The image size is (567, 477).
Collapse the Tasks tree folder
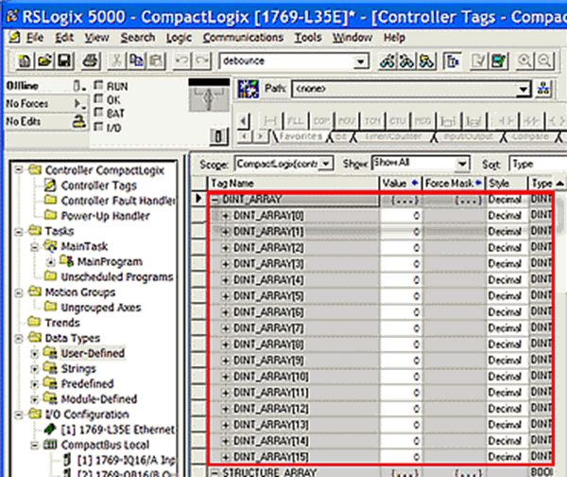(x=19, y=232)
